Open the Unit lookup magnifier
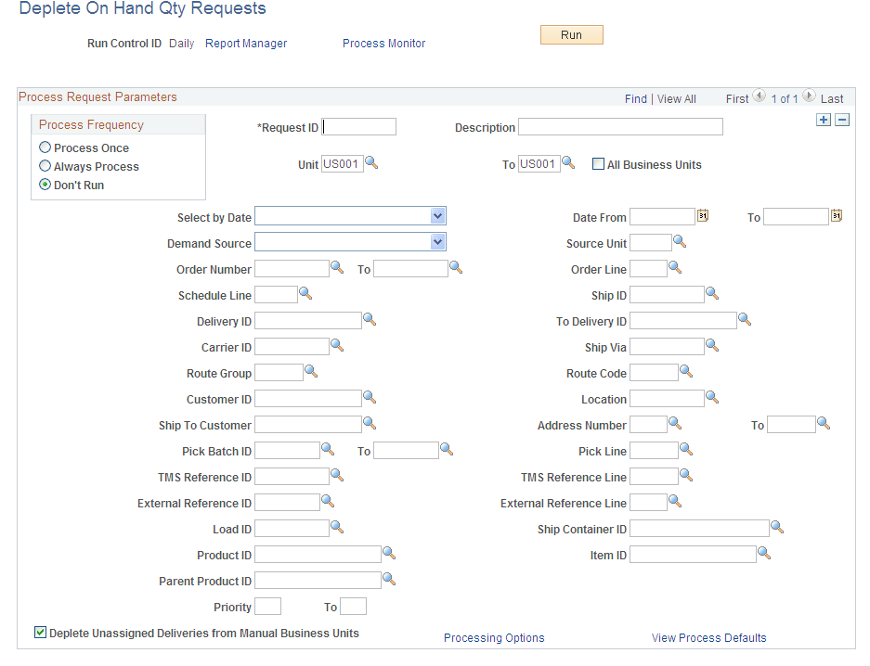Screen dimensions: 870x666 371,163
